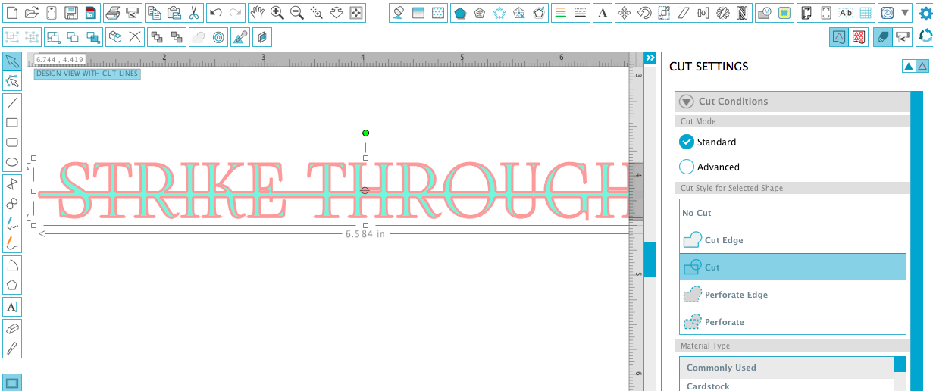Copy the selection with copy icon
The image size is (933, 391).
154,13
